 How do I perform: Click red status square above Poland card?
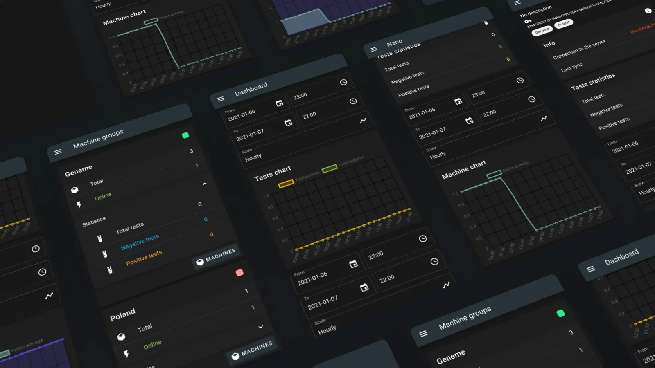coord(239,272)
